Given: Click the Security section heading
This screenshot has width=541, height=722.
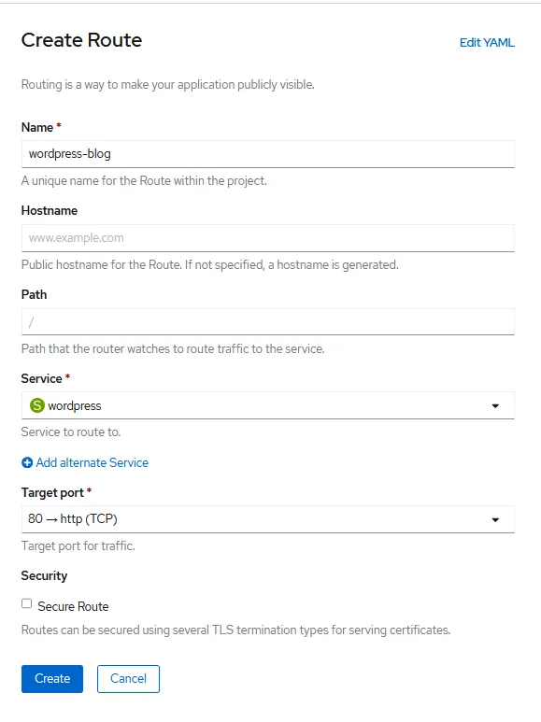Looking at the screenshot, I should pyautogui.click(x=44, y=575).
